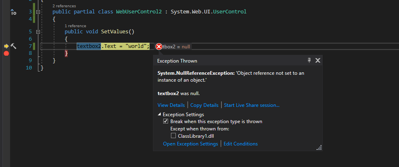Screen dimensions: 399x167
Task: Collapse the WebUserControl2 class outline
Action: [x=38, y=12]
